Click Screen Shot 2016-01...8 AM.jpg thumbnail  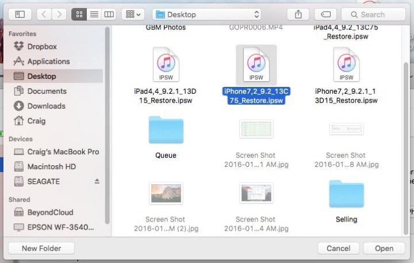(x=346, y=129)
